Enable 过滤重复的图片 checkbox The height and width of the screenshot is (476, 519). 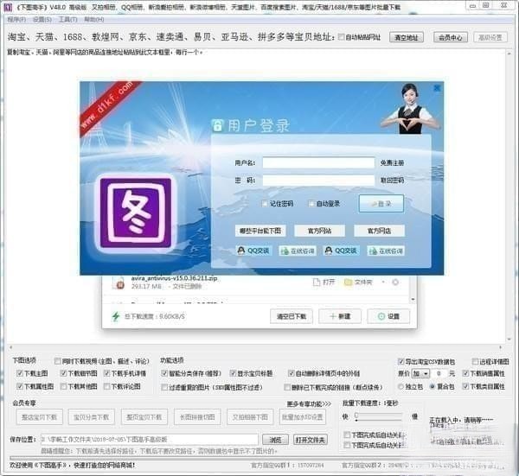(164, 387)
